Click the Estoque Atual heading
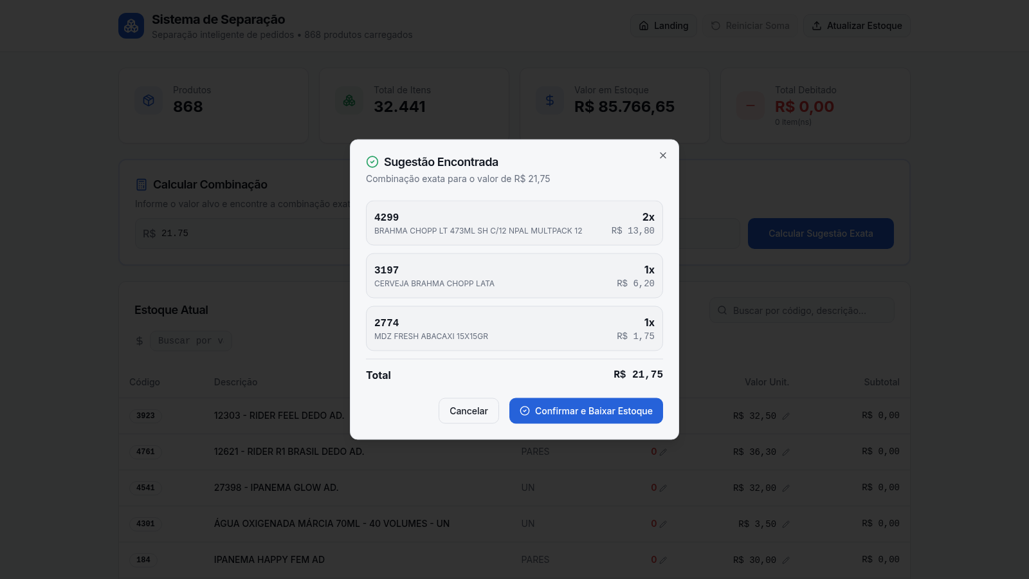This screenshot has height=579, width=1029. tap(171, 310)
